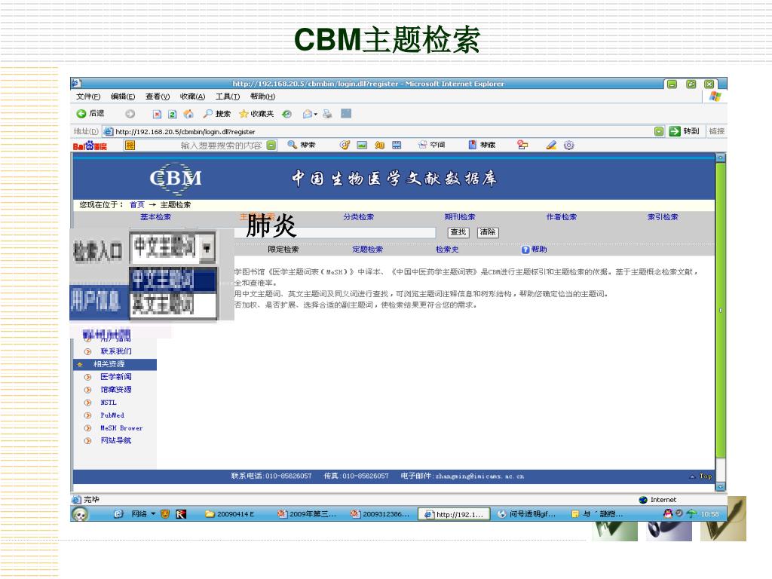The width and height of the screenshot is (772, 579).
Task: Open Baidu 知道 toolbar icon
Action: [380, 145]
